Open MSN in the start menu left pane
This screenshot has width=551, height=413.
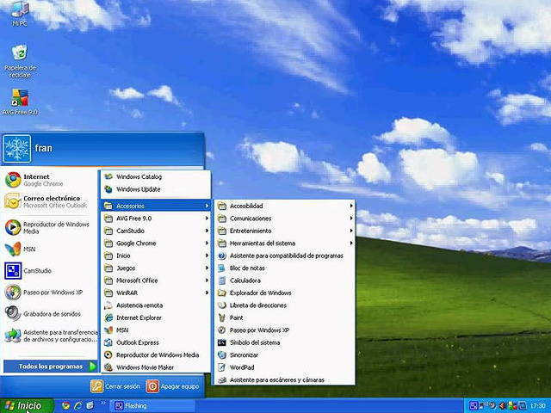(x=49, y=249)
